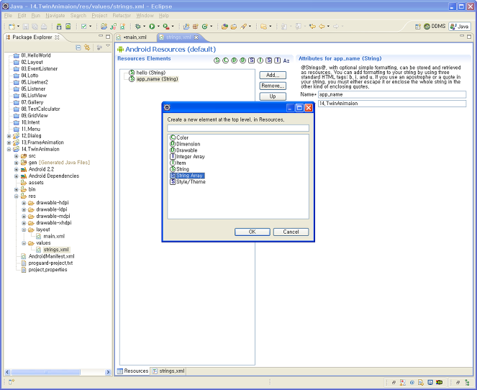Toggle the square I Integer Array filter

point(278,60)
